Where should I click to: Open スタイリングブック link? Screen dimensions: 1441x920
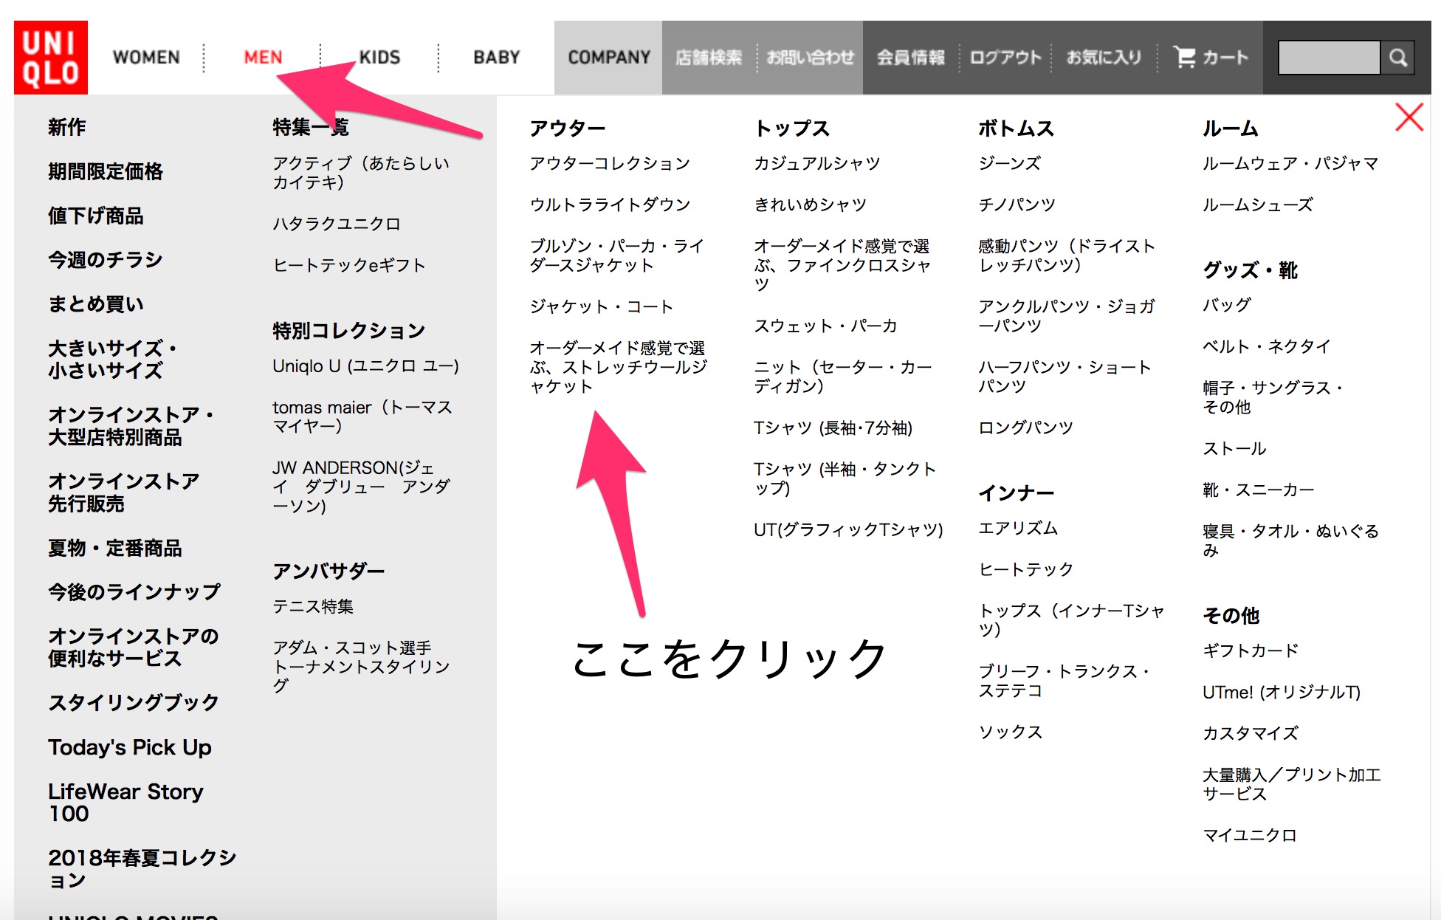coord(134,703)
